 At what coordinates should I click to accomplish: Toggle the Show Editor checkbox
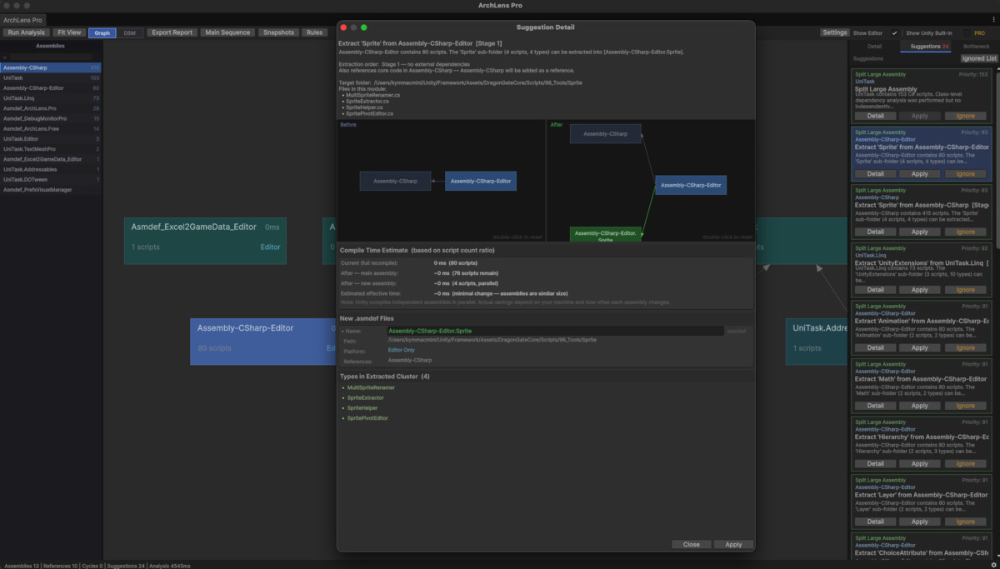(x=894, y=32)
